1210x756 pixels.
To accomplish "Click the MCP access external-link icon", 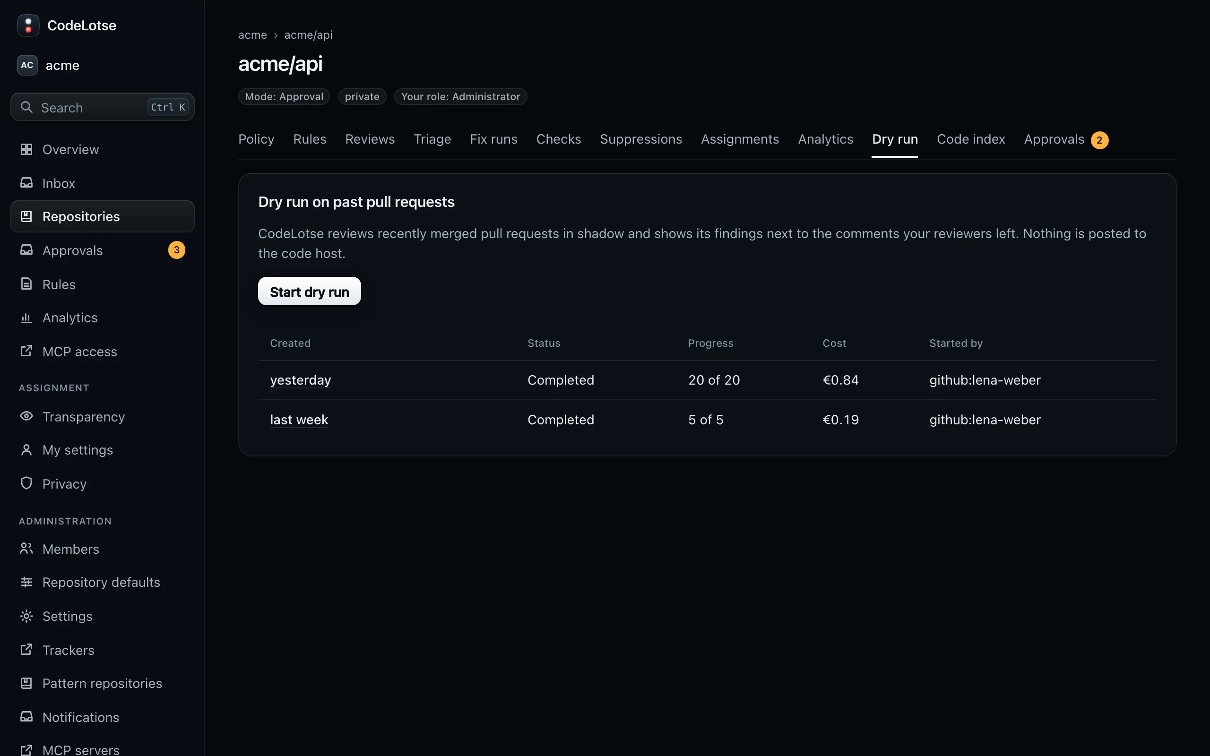I will 26,351.
